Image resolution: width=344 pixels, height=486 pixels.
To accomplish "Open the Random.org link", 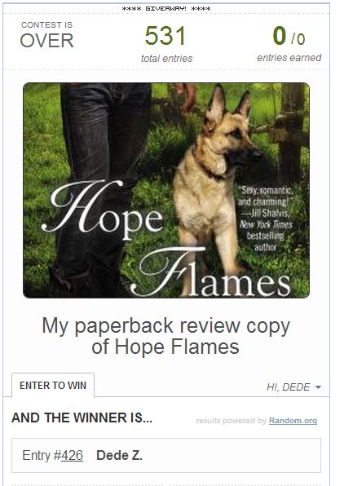I will click(293, 421).
